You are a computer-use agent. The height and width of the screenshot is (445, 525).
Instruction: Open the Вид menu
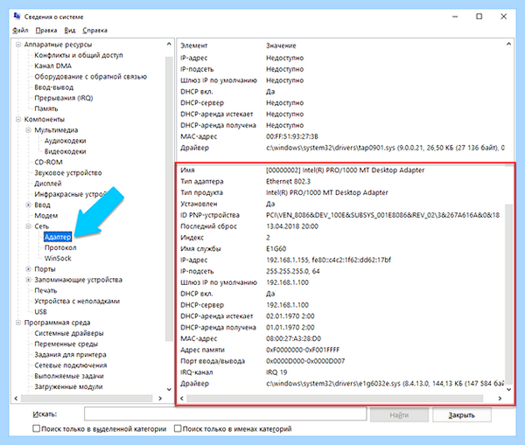coord(70,31)
